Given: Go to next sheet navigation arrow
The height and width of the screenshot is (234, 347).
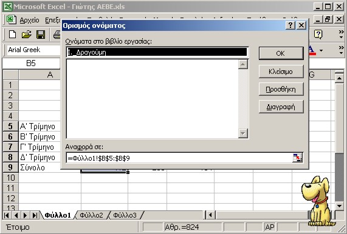Looking at the screenshot, I should [26, 215].
